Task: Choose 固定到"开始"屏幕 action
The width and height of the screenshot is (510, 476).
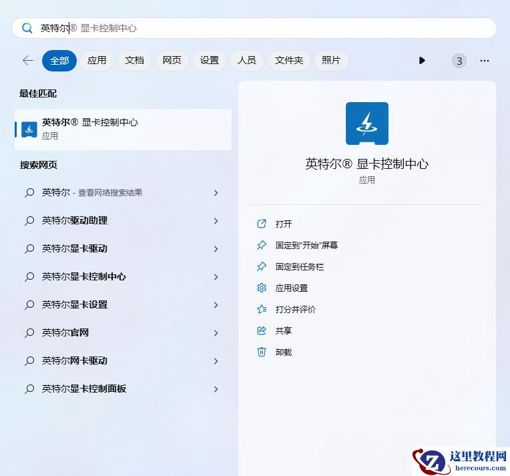Action: tap(306, 245)
